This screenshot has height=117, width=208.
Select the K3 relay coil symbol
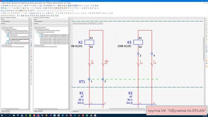pyautogui.click(x=138, y=42)
